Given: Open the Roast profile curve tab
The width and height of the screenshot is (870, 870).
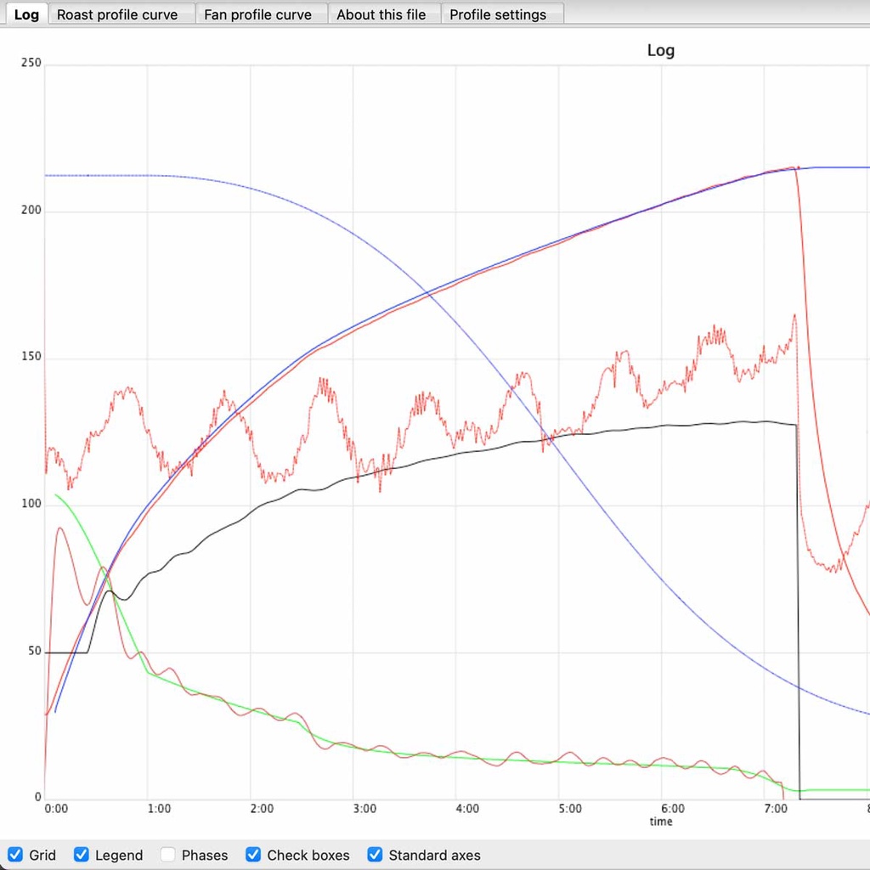Looking at the screenshot, I should [x=117, y=14].
